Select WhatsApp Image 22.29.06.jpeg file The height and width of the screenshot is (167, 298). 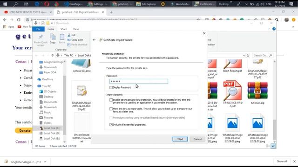click(232, 128)
